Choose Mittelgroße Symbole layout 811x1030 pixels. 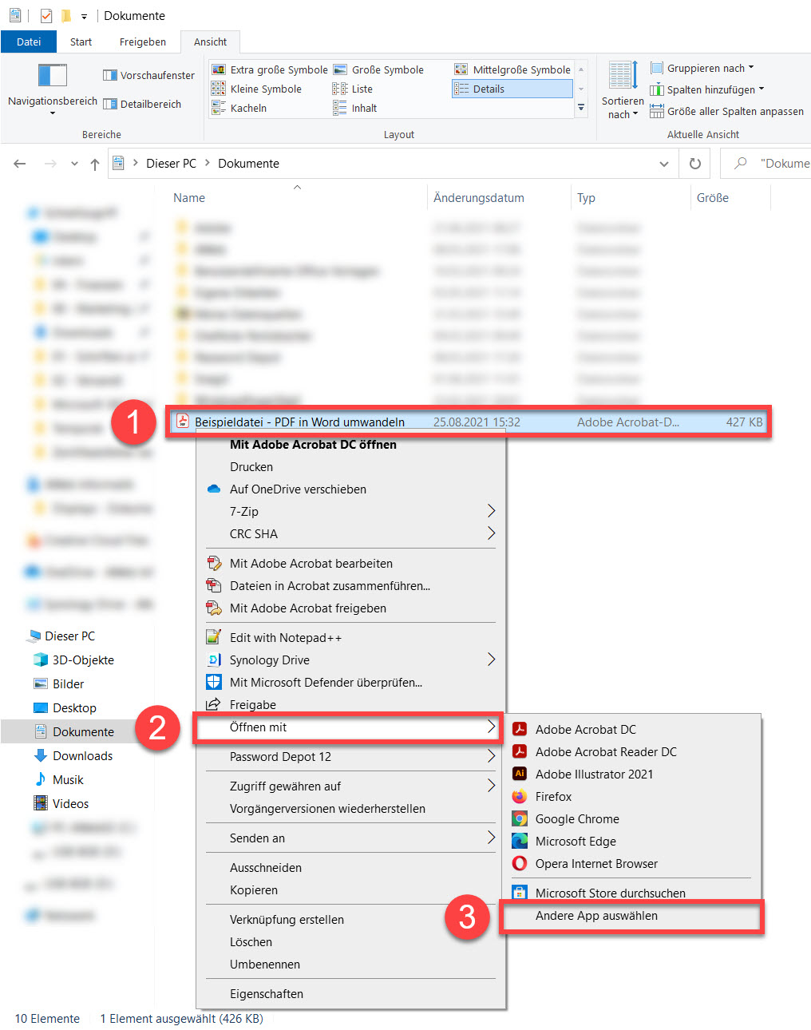pos(512,69)
